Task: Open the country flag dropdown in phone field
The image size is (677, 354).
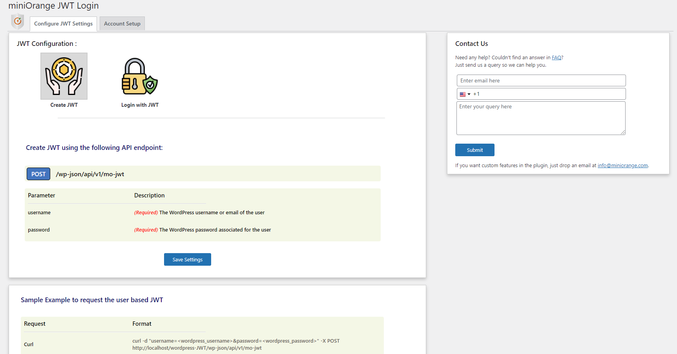Action: click(x=465, y=94)
